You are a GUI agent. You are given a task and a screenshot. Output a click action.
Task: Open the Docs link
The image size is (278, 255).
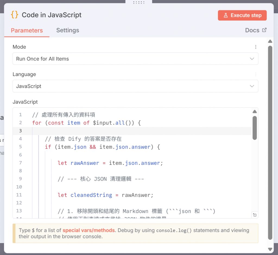[x=256, y=30]
